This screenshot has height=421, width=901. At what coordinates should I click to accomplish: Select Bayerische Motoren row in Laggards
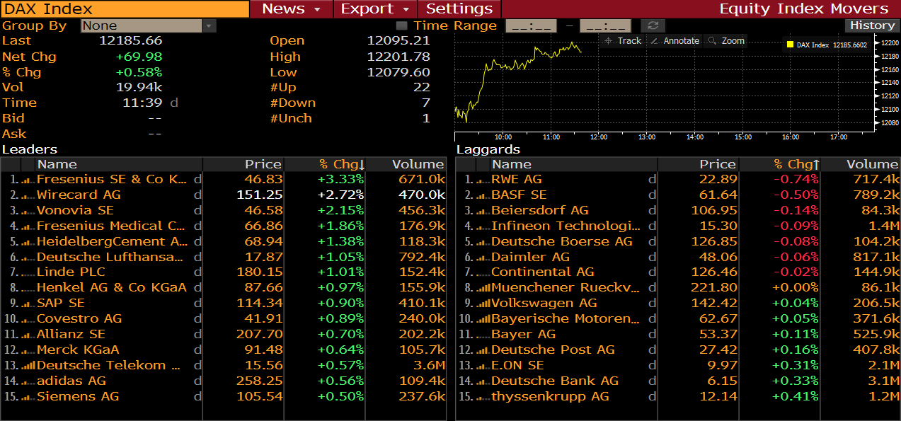tap(566, 319)
